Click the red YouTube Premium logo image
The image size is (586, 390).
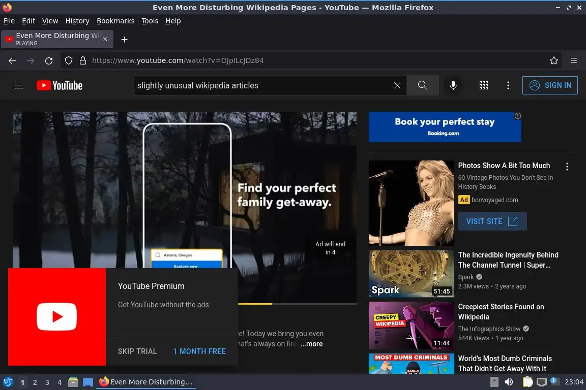pos(57,316)
